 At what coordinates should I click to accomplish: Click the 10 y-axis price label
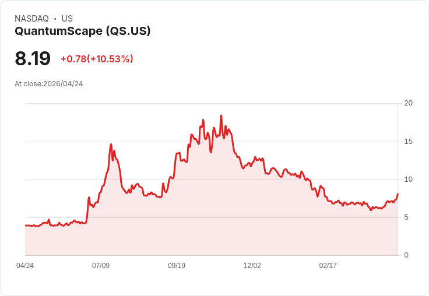[x=409, y=179]
